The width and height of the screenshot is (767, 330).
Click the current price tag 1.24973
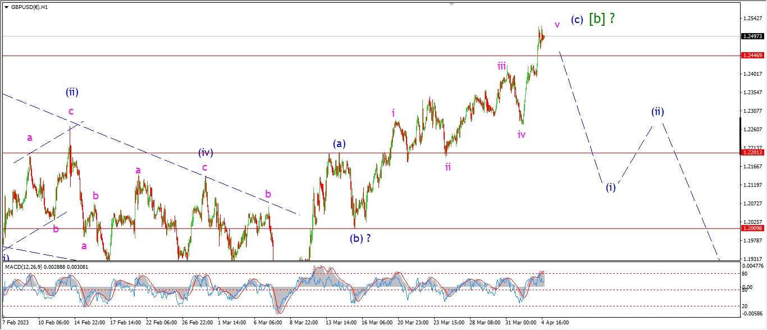click(x=752, y=36)
